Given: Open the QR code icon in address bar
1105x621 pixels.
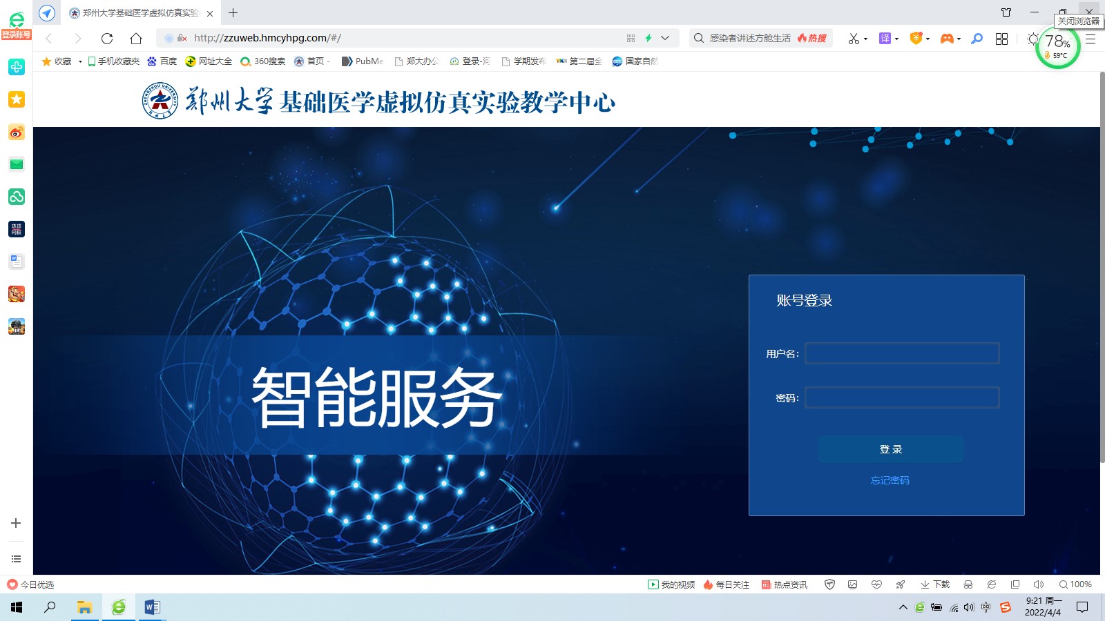Looking at the screenshot, I should point(631,39).
